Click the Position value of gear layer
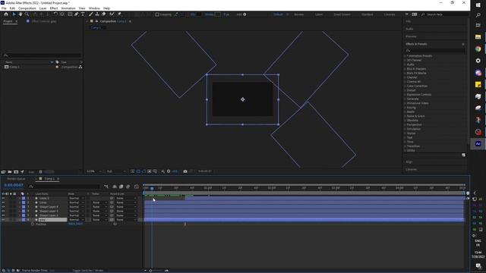This screenshot has height=273, width=486. point(75,224)
